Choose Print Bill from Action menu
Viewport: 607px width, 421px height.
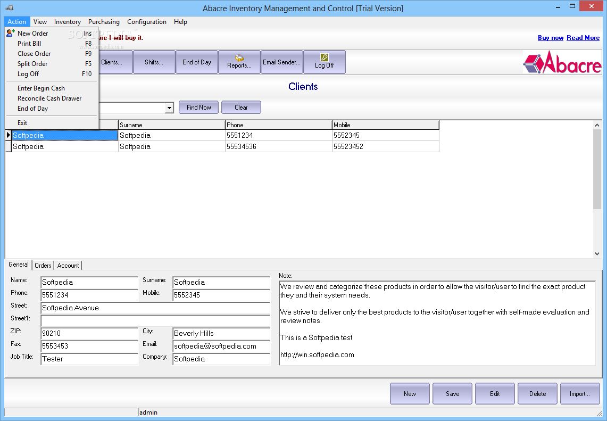click(52, 44)
